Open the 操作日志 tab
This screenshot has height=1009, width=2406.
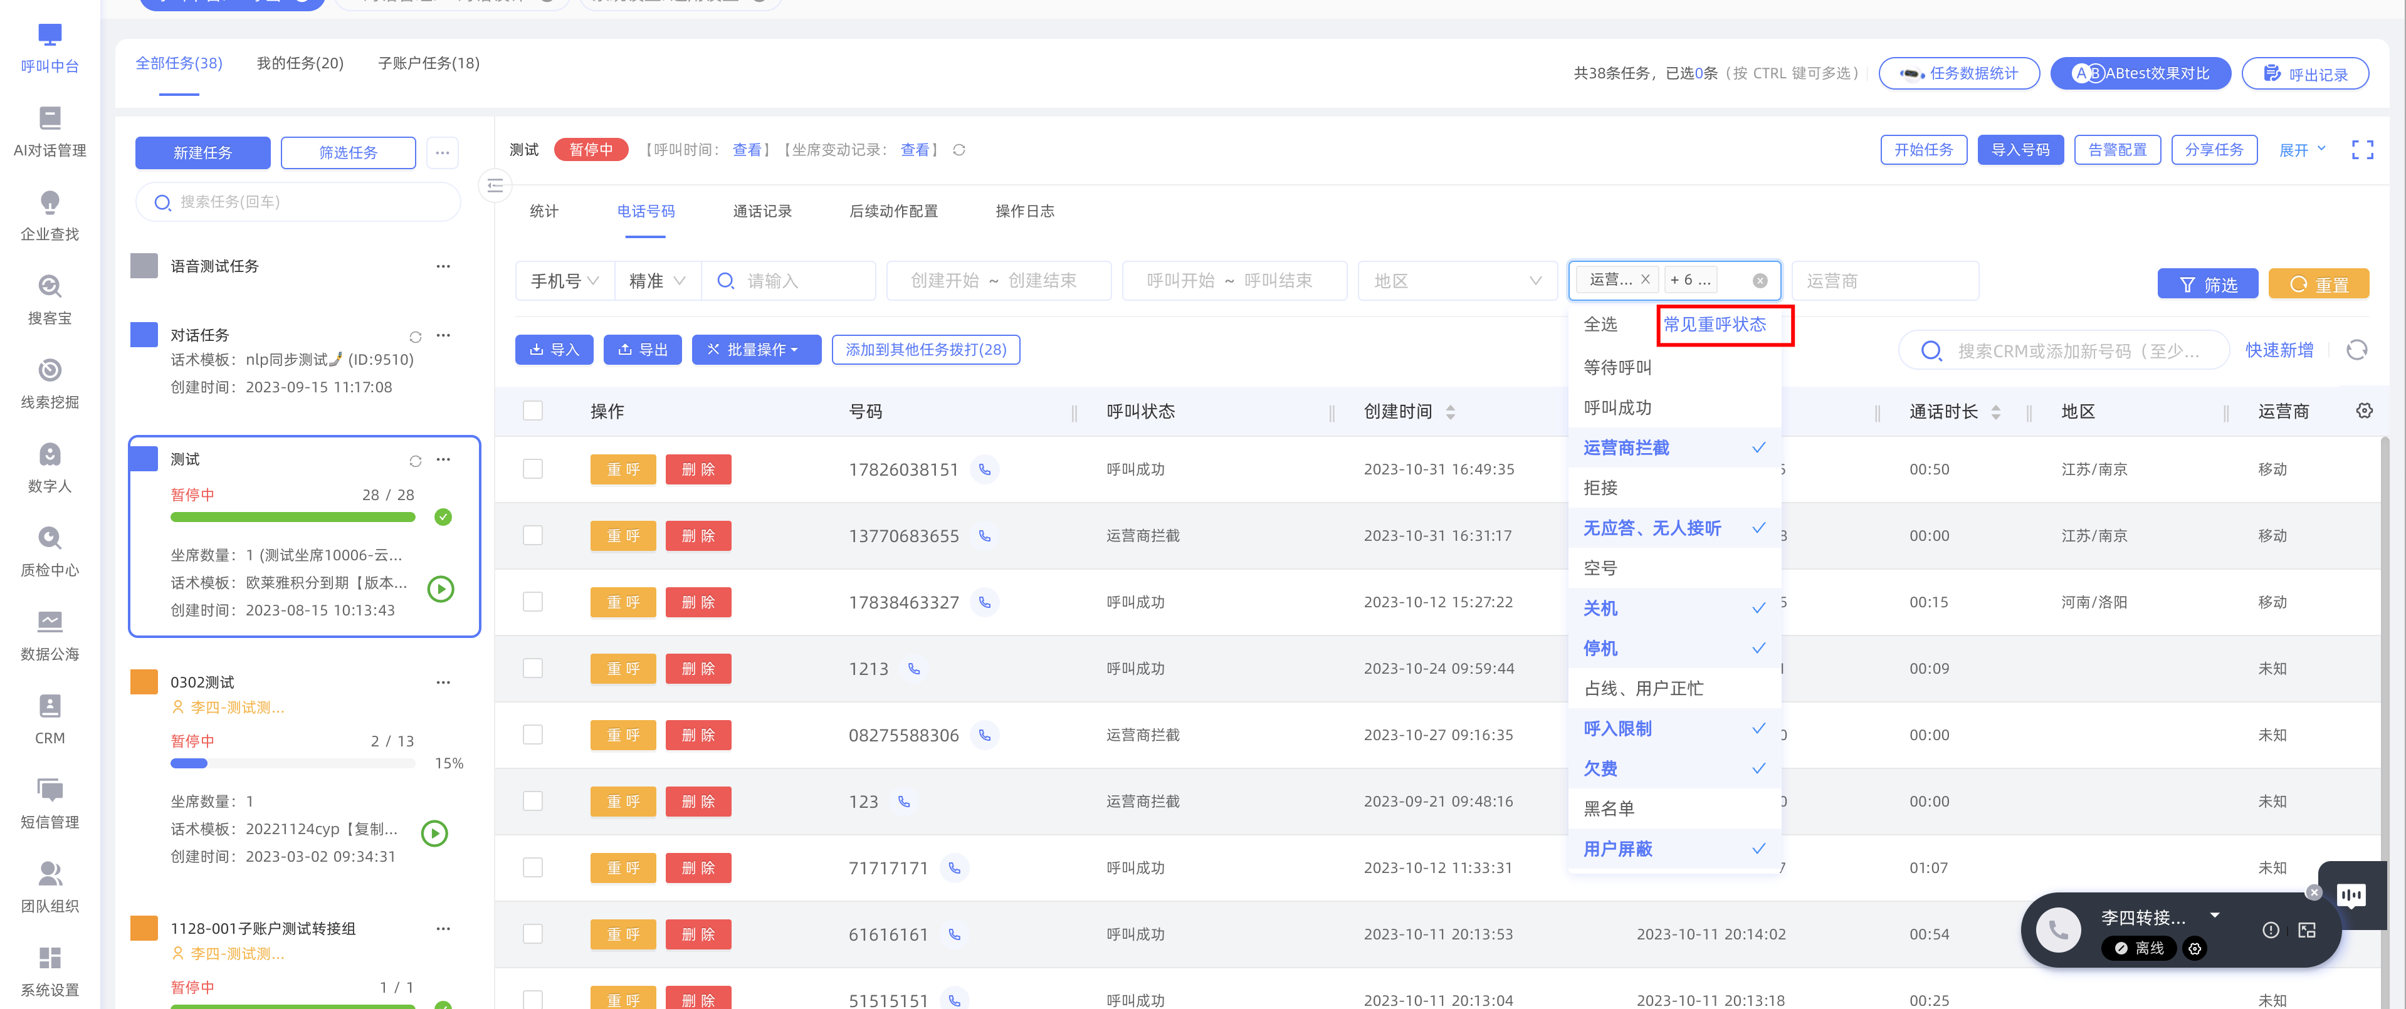(1024, 212)
